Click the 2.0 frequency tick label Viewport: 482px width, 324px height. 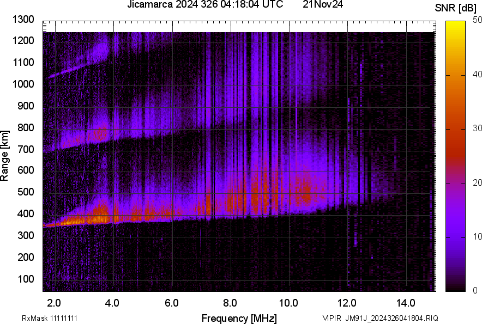(54, 303)
